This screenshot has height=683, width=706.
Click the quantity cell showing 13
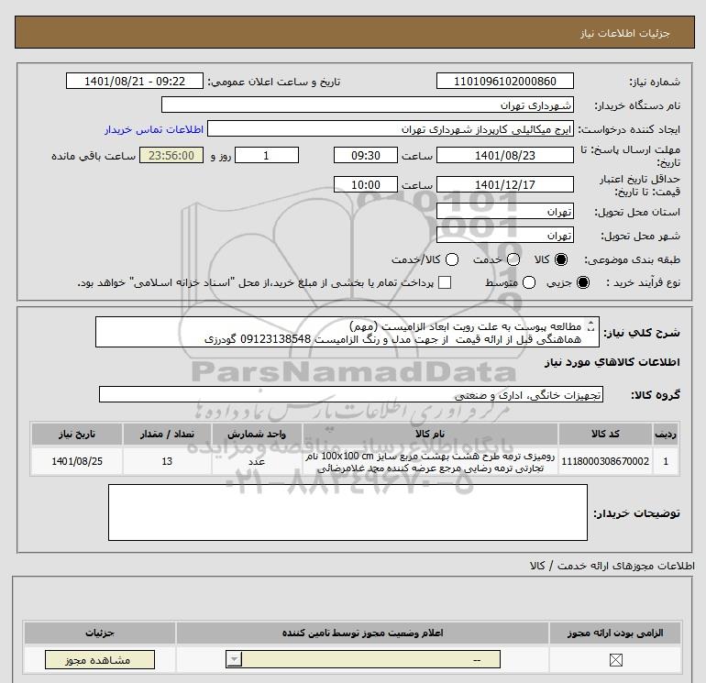pyautogui.click(x=167, y=461)
